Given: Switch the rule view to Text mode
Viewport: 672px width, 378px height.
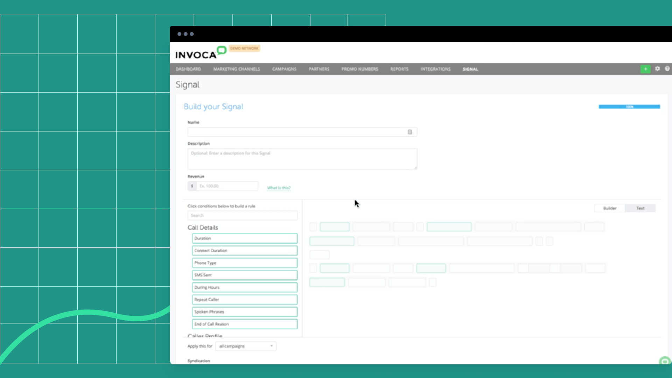Looking at the screenshot, I should (640, 208).
